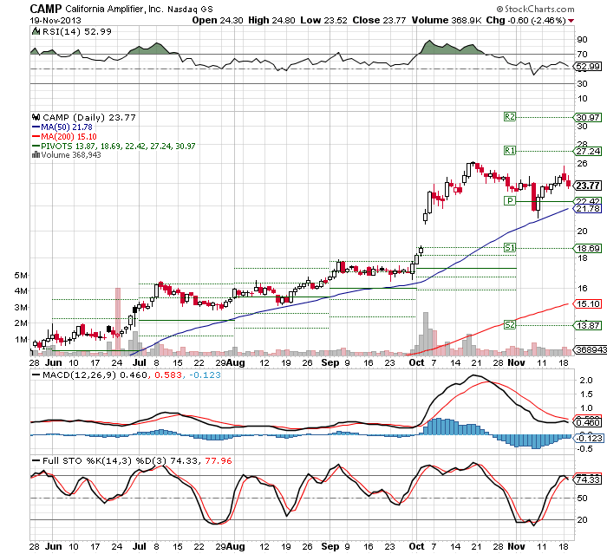The image size is (607, 554).
Task: Click the Nov label on bottom axis
Action: coord(516,546)
